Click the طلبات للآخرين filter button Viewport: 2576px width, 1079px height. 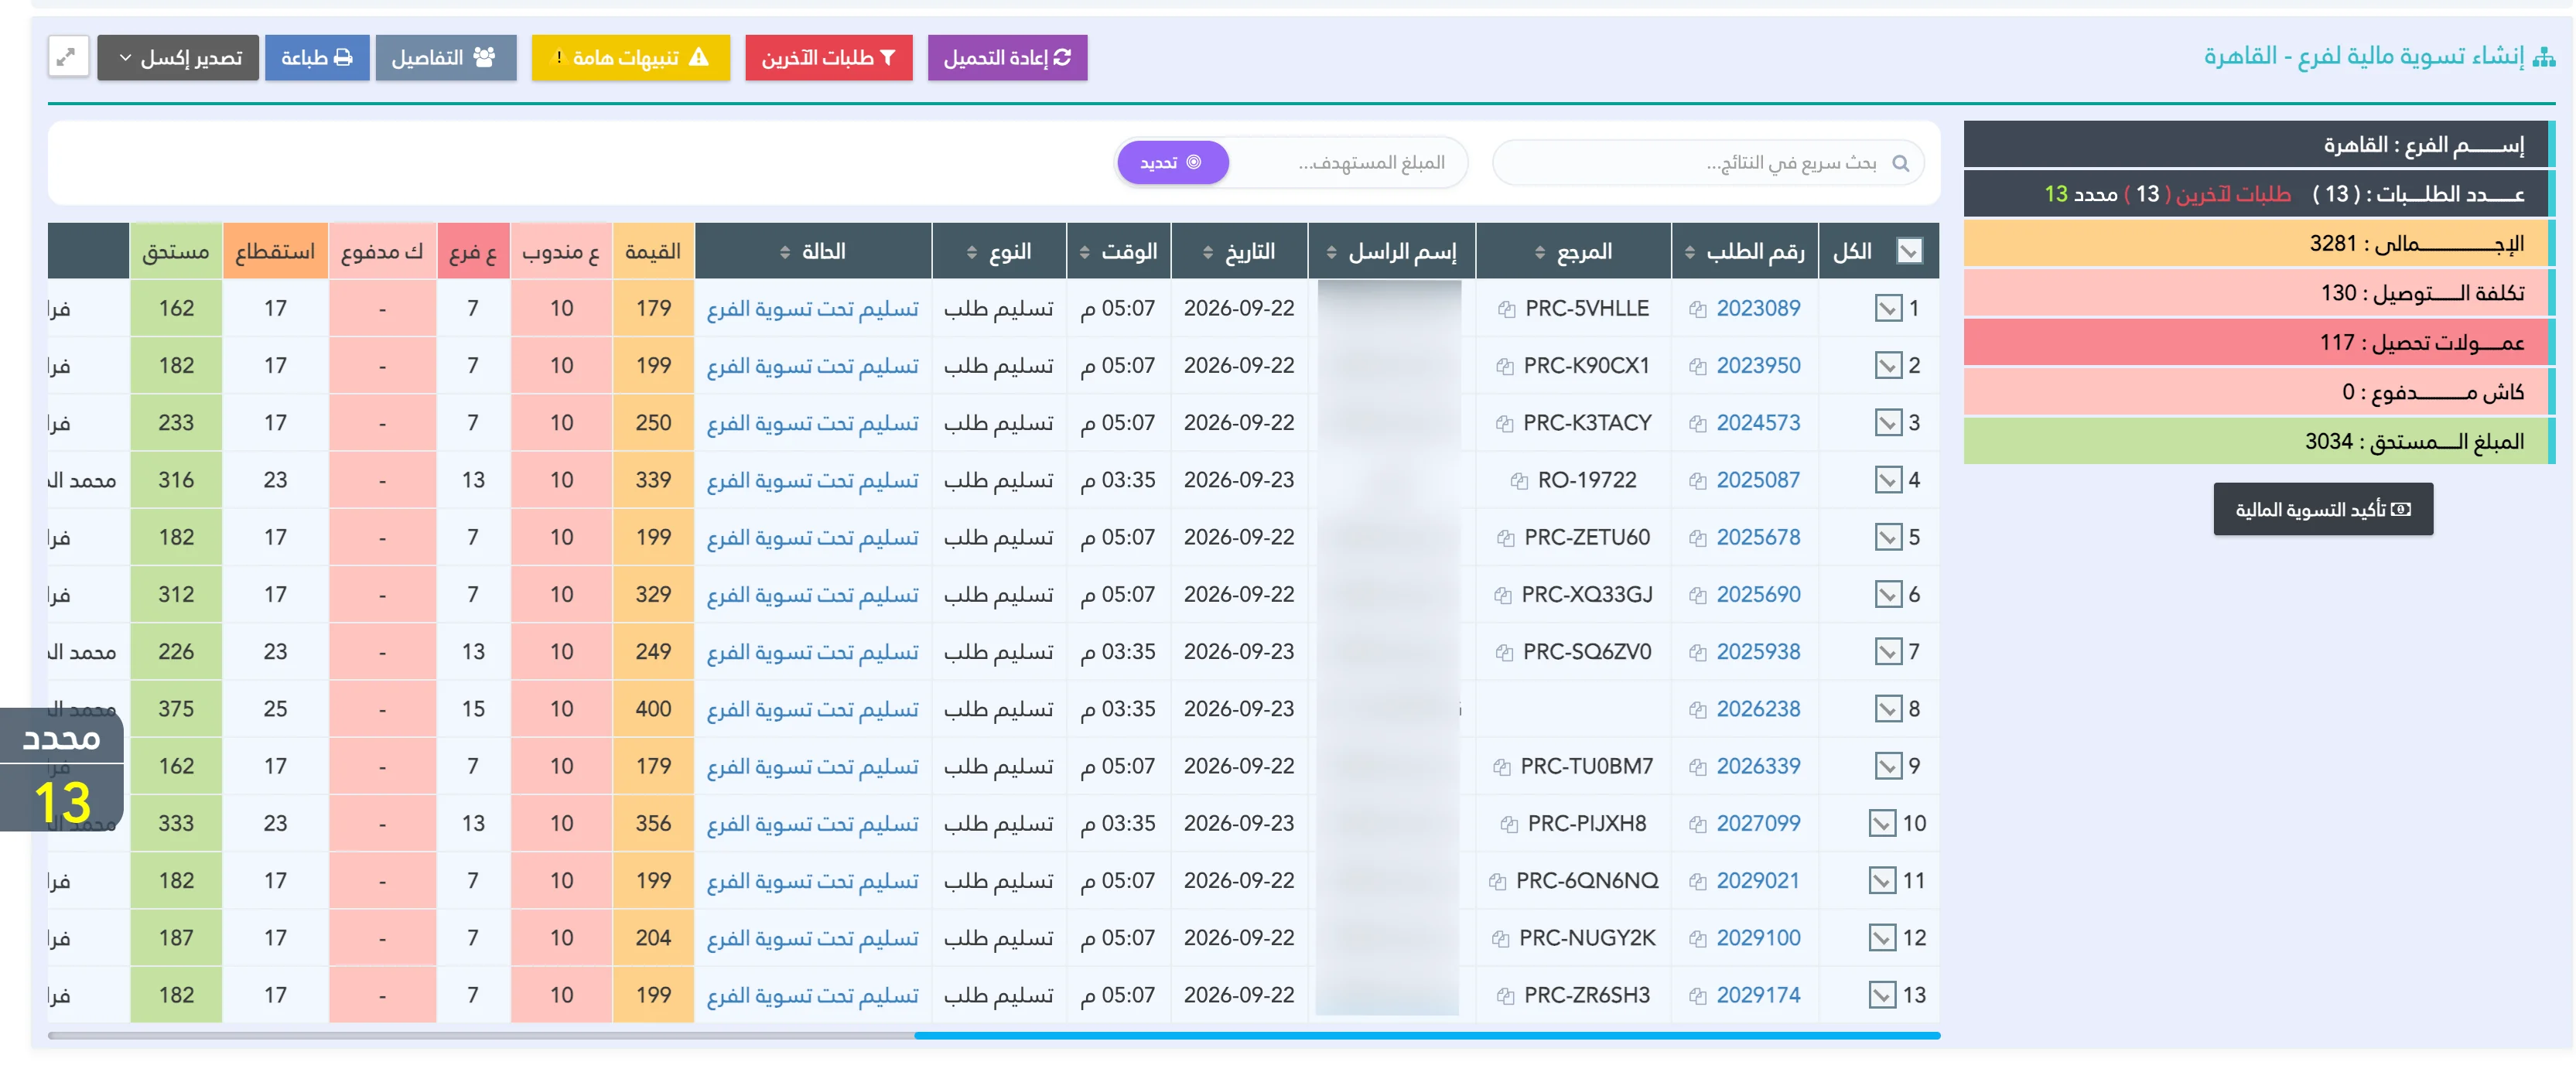[828, 57]
